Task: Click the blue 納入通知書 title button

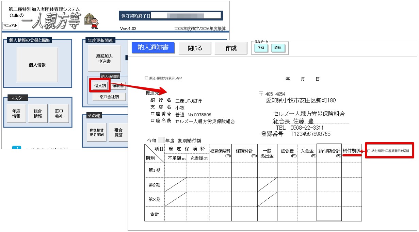Action: [153, 48]
